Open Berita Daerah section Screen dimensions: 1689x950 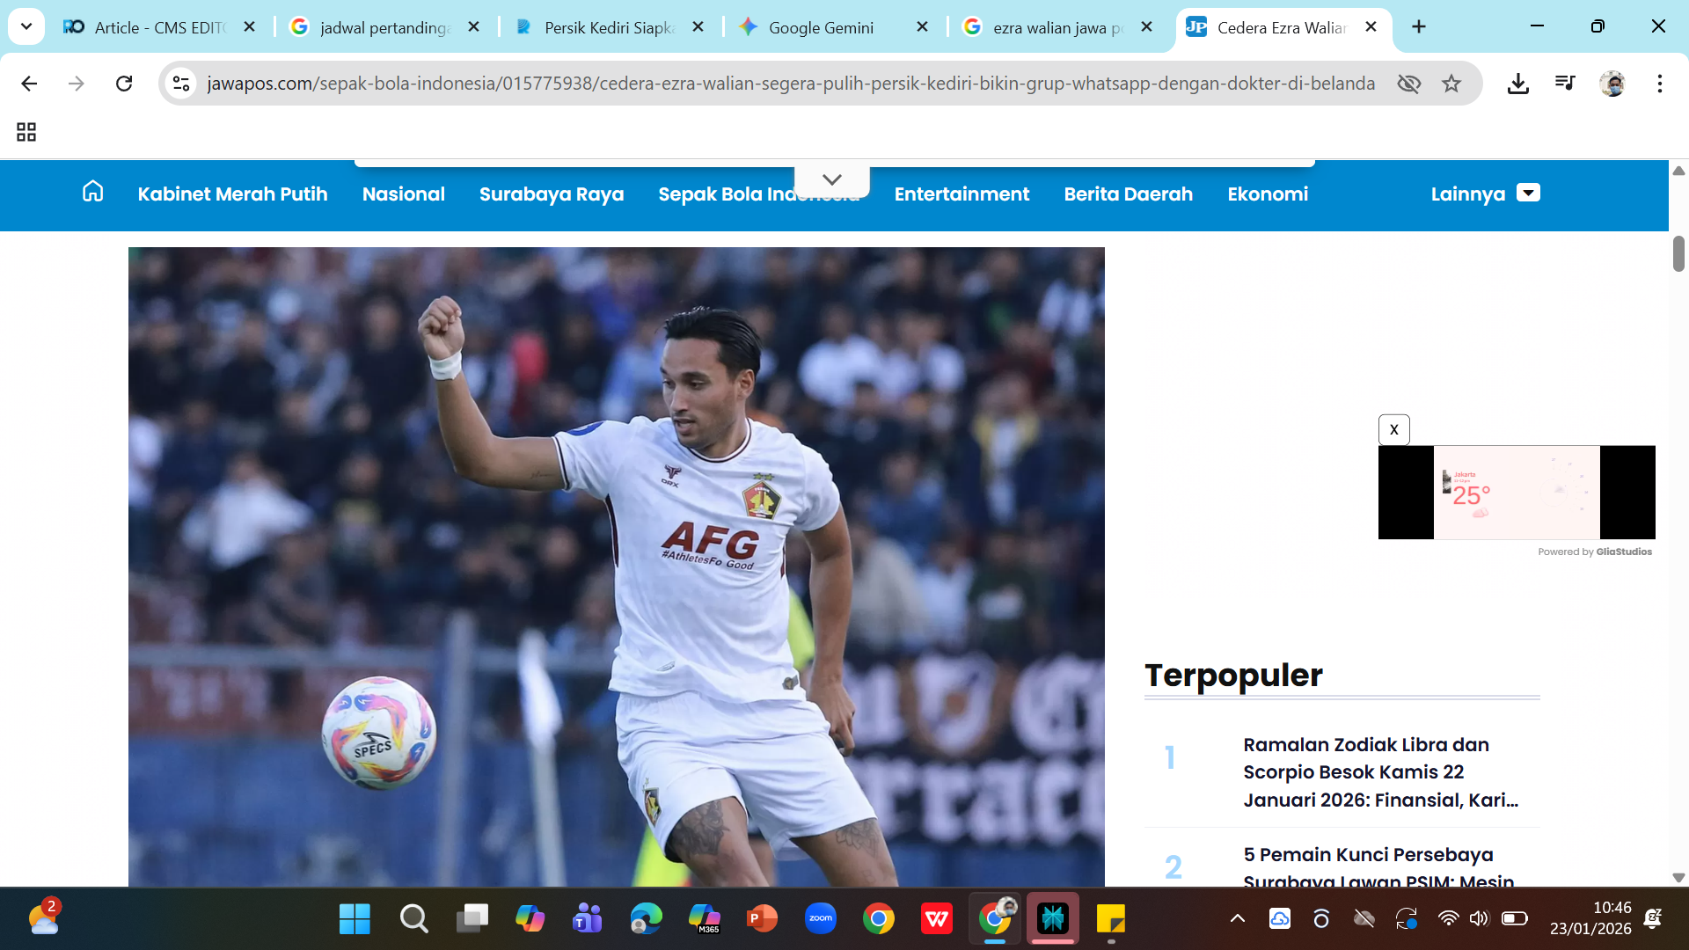pyautogui.click(x=1129, y=194)
